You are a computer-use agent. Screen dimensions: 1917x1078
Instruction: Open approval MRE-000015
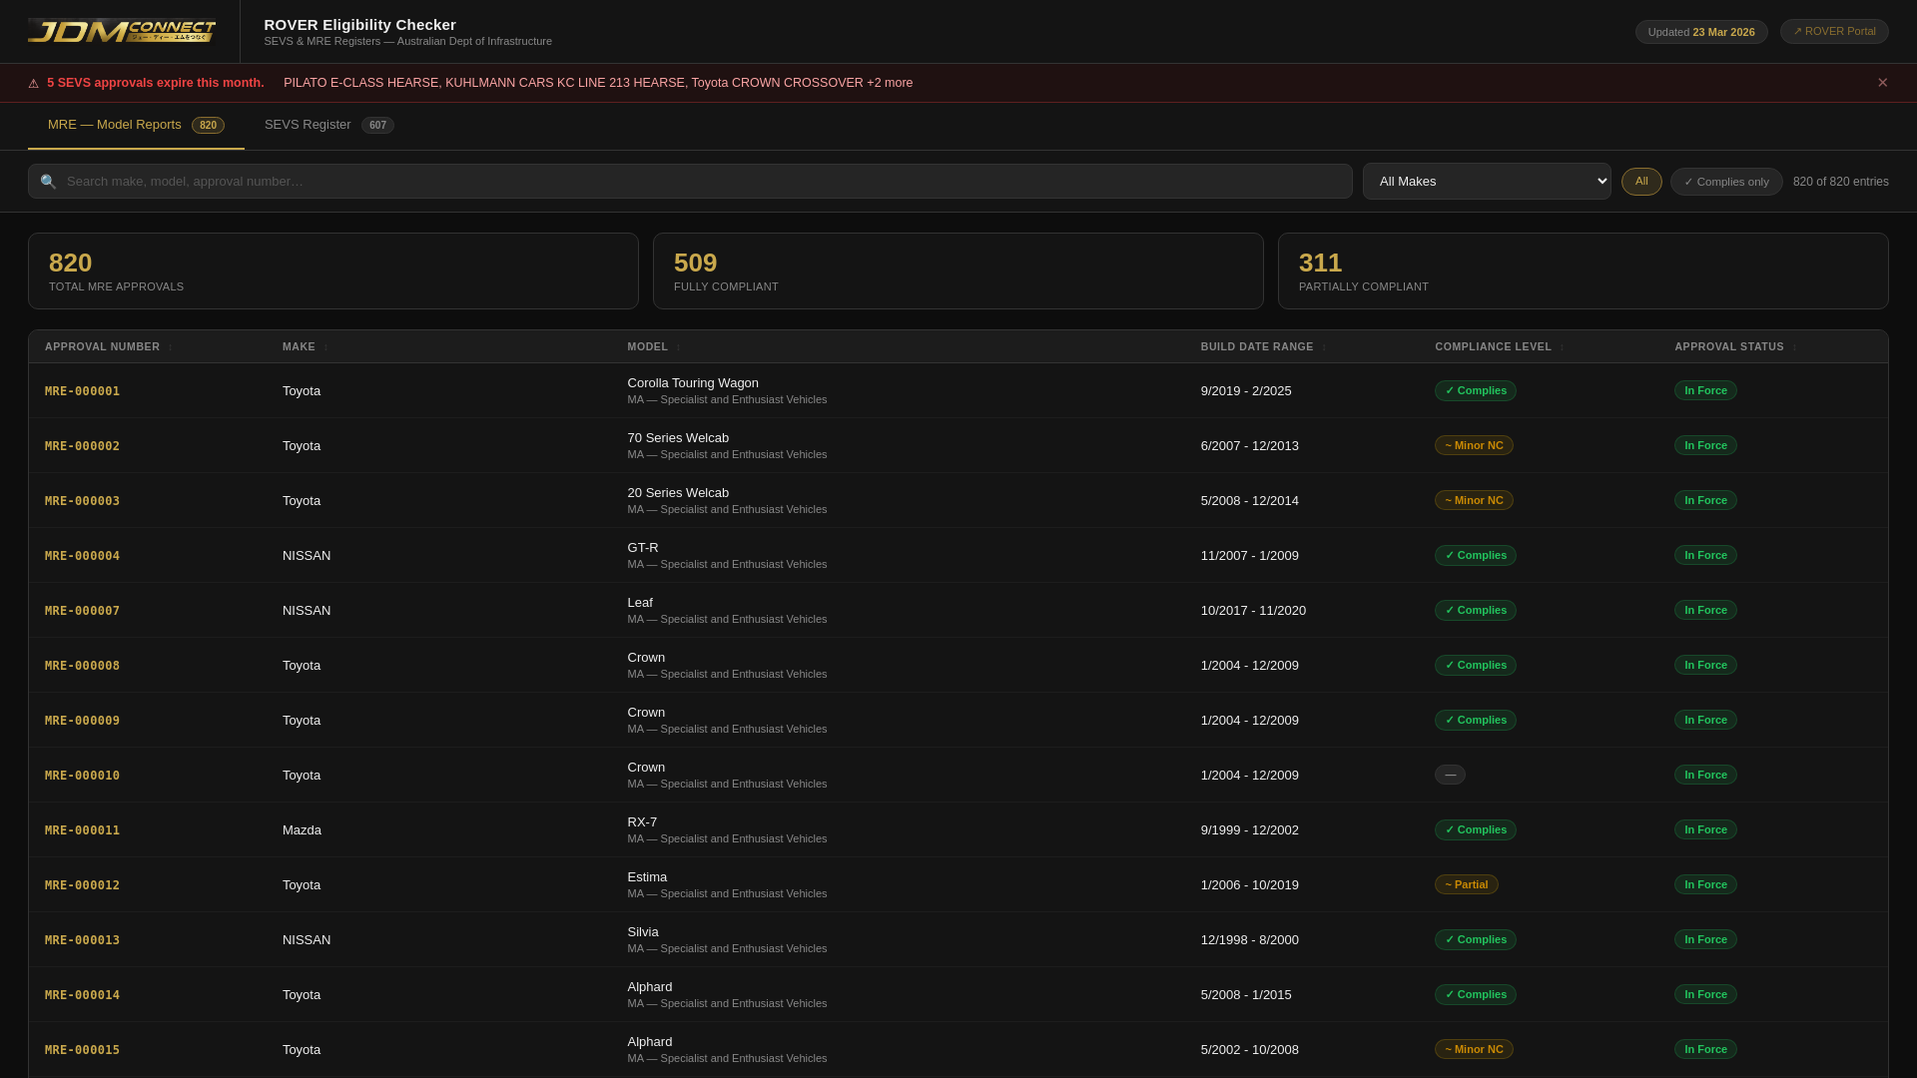click(x=82, y=1050)
